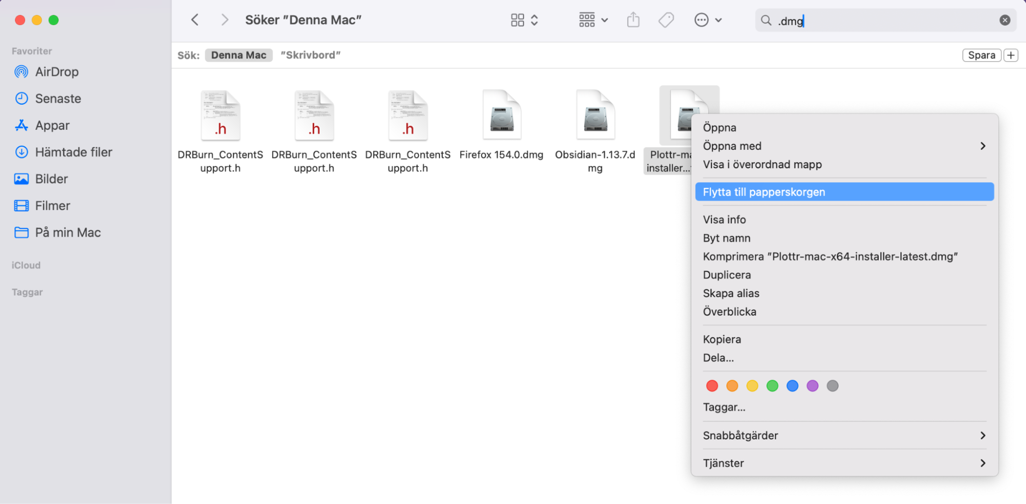1026x504 pixels.
Task: Select the "Skrivbord" search scope
Action: 311,55
